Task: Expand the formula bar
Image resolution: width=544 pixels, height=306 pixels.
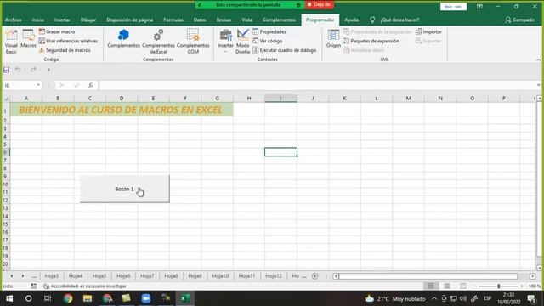Action: (538, 85)
